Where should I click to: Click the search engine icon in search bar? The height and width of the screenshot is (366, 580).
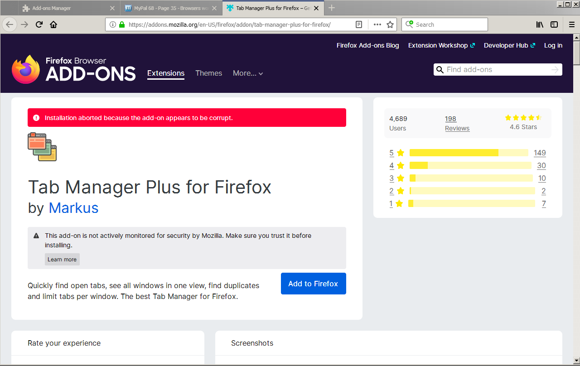click(x=410, y=24)
